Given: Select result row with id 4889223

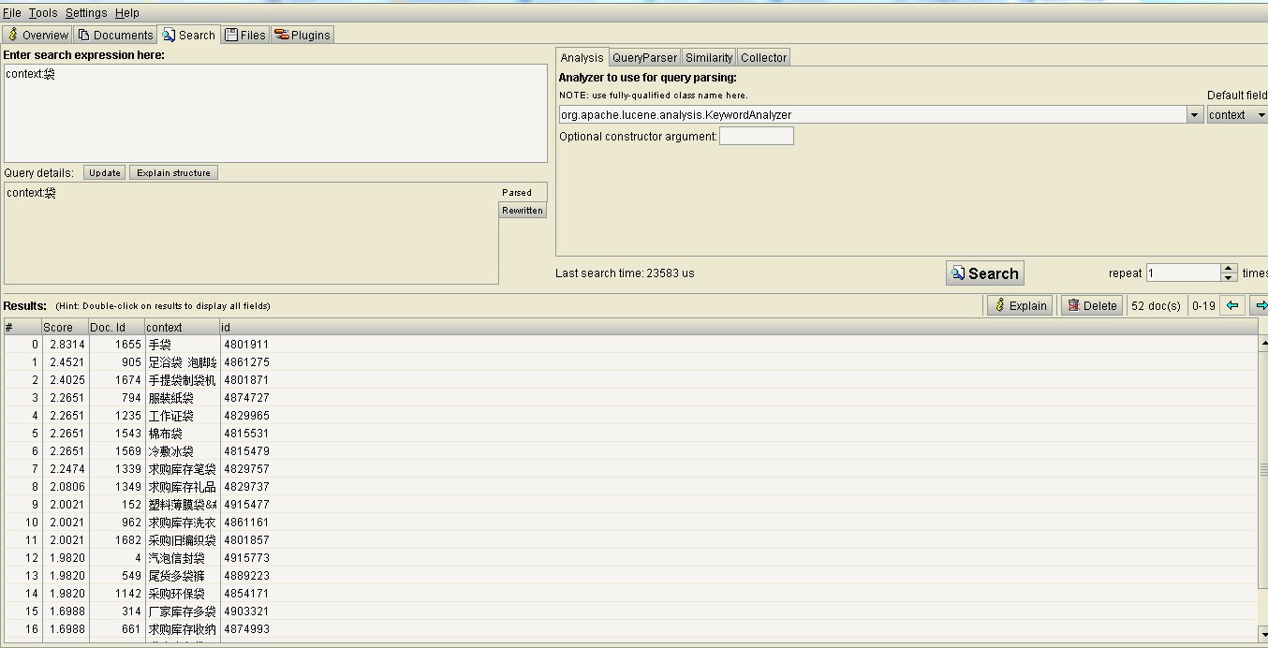Looking at the screenshot, I should [629, 576].
